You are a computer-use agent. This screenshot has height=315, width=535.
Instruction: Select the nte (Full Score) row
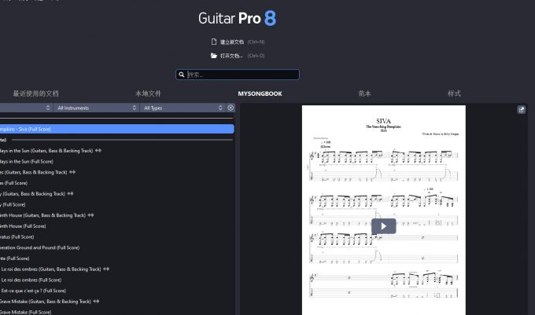pos(15,258)
